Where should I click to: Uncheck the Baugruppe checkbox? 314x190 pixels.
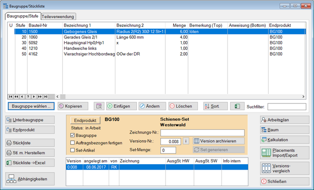coord(72,136)
